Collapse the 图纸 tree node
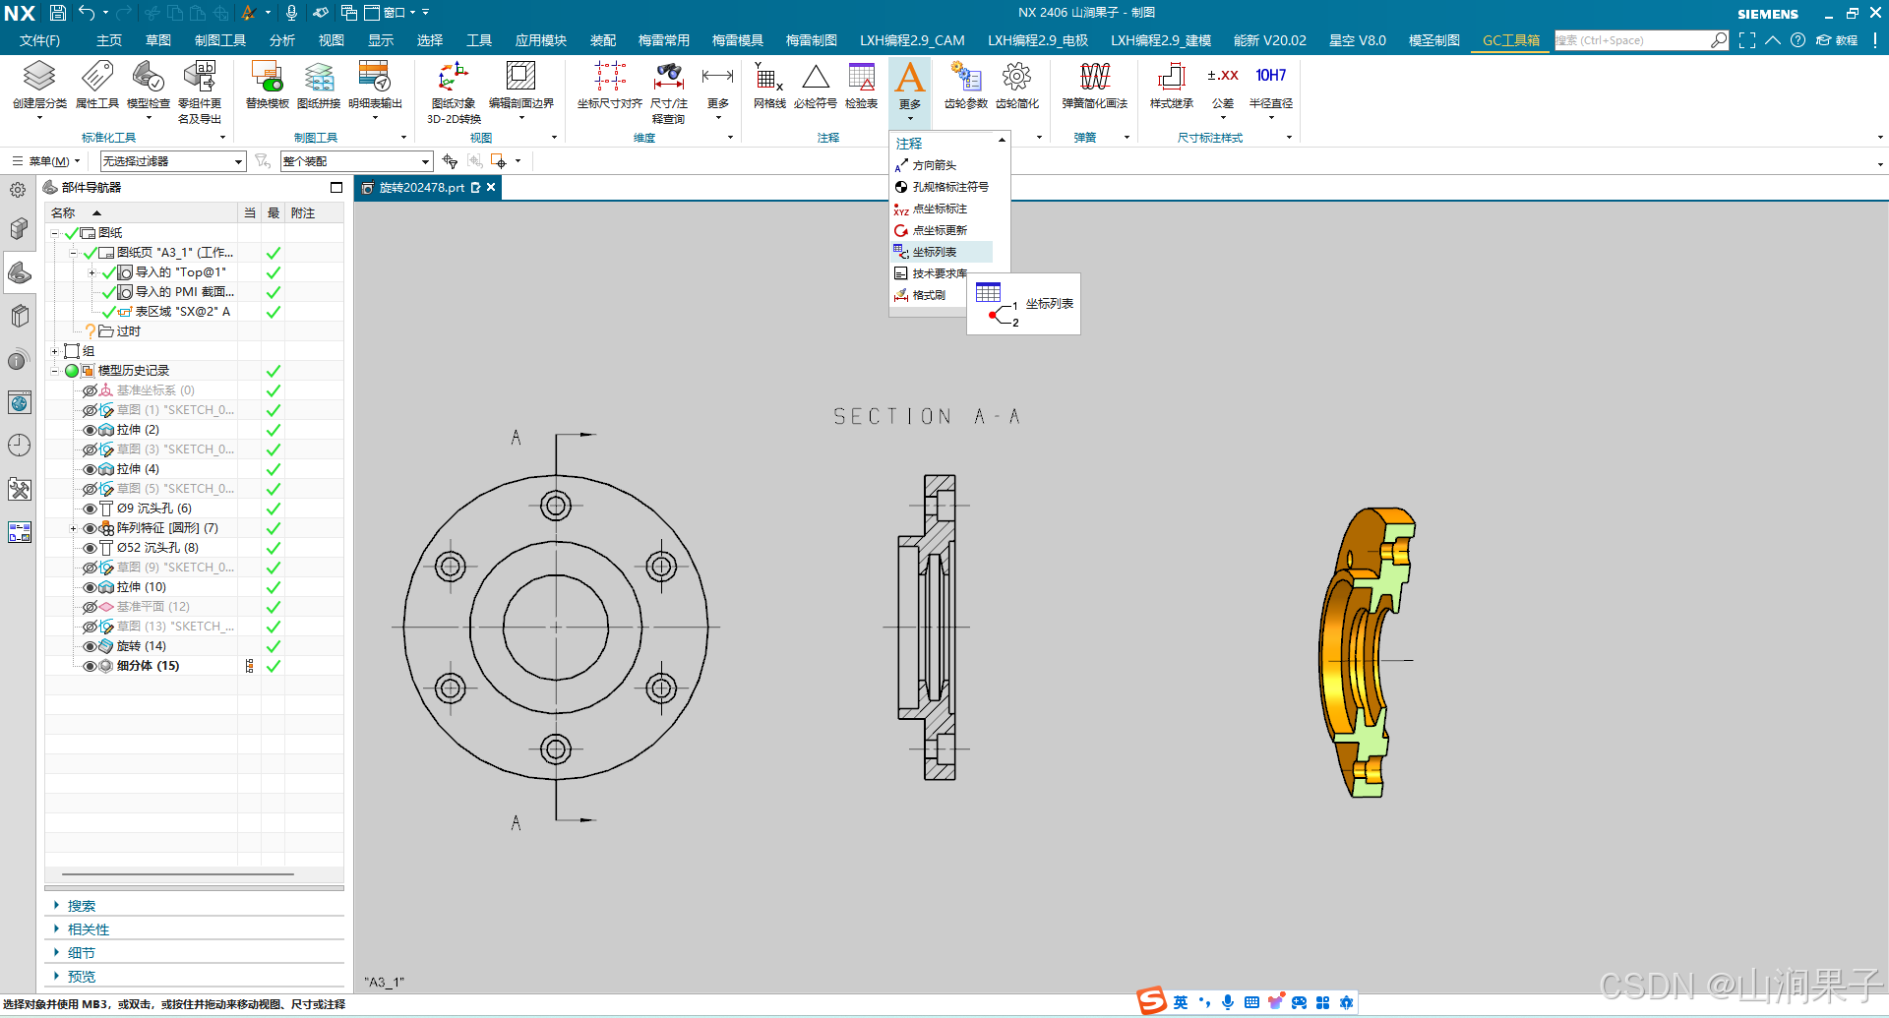1889x1018 pixels. click(55, 233)
